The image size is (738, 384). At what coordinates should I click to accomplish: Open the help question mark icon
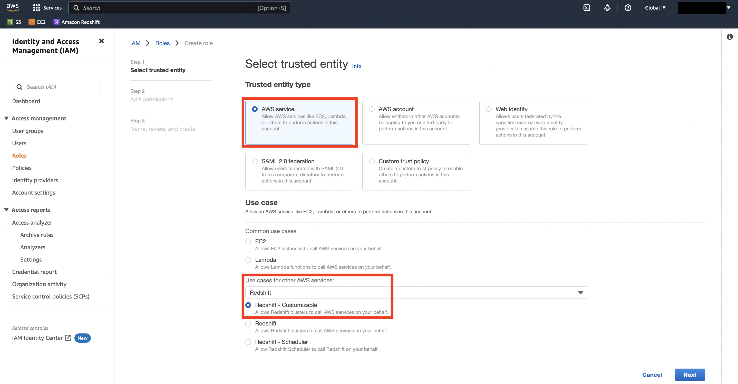point(627,8)
